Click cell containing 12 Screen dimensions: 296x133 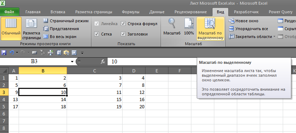point(134,92)
